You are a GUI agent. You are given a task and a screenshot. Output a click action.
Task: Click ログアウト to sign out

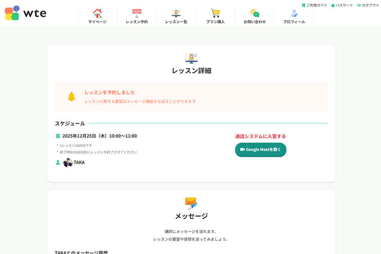[367, 5]
